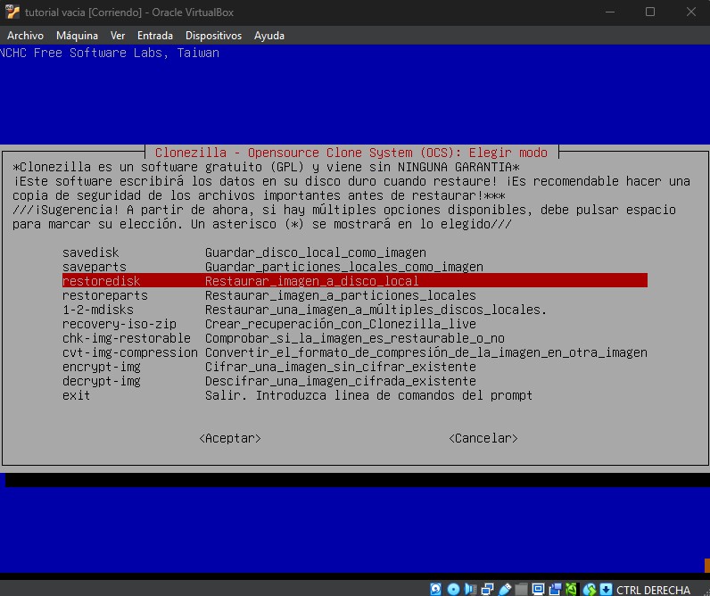
Task: Maximize the VirtualBox window
Action: pos(650,12)
